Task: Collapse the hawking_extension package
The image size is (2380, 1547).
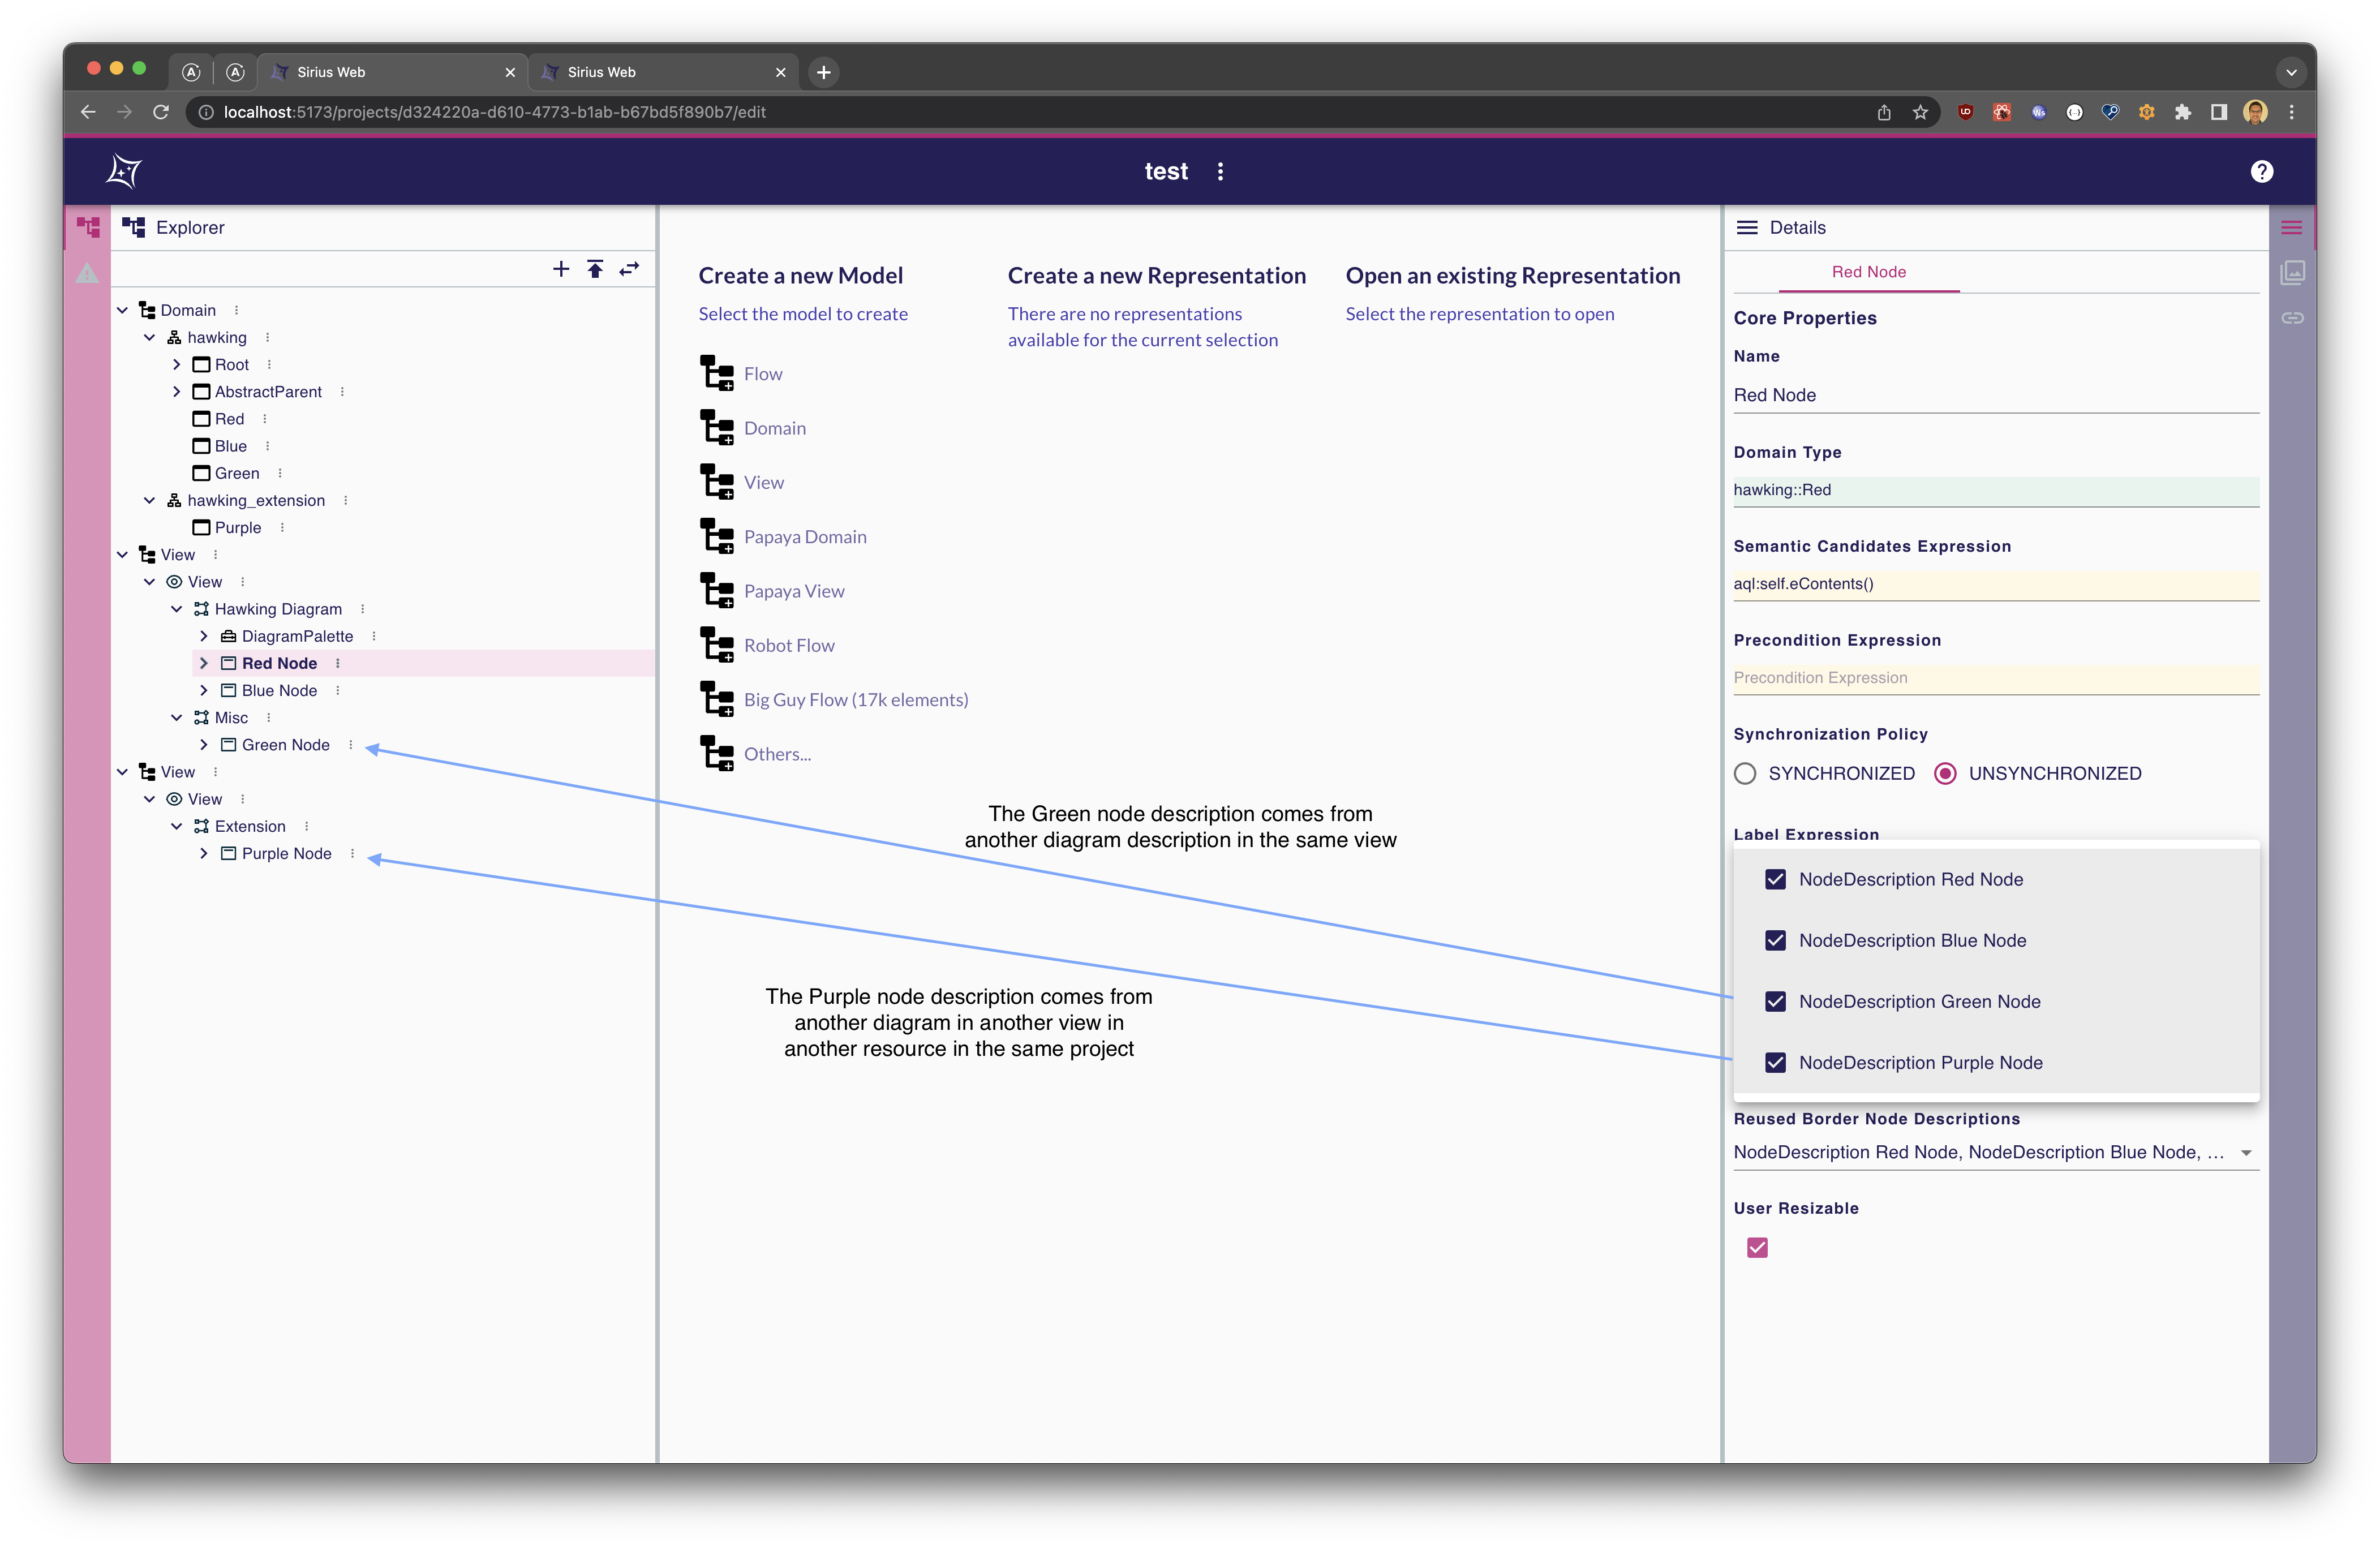Action: pyautogui.click(x=150, y=500)
